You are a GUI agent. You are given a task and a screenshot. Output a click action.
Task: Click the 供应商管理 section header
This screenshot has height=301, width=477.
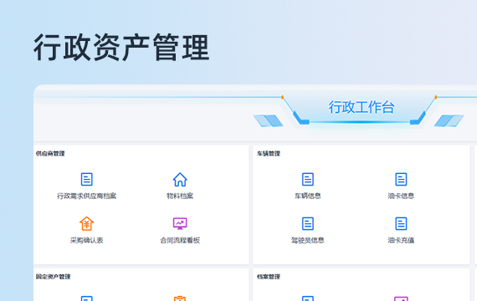pos(50,154)
